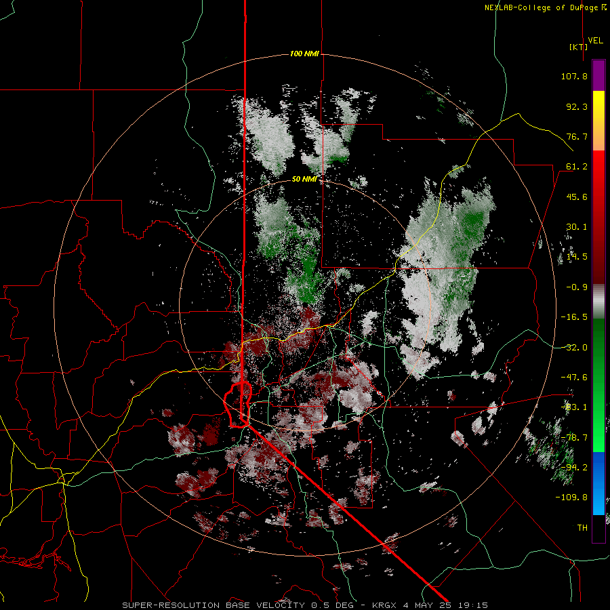This screenshot has width=610, height=610.
Task: Click the TH threshold label
Action: pos(582,528)
